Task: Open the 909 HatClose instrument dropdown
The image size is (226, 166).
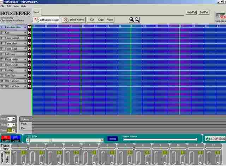Action: pos(25,86)
